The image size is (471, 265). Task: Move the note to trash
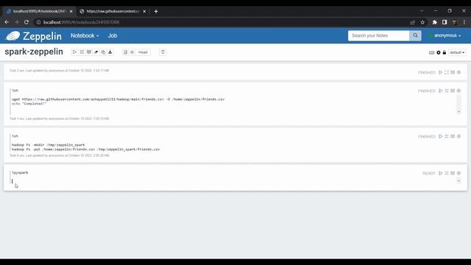point(163,52)
